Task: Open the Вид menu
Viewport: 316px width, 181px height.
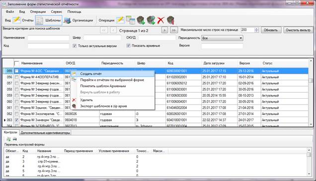Action: (22, 12)
